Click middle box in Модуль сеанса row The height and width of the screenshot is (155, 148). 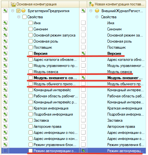click(x=83, y=72)
